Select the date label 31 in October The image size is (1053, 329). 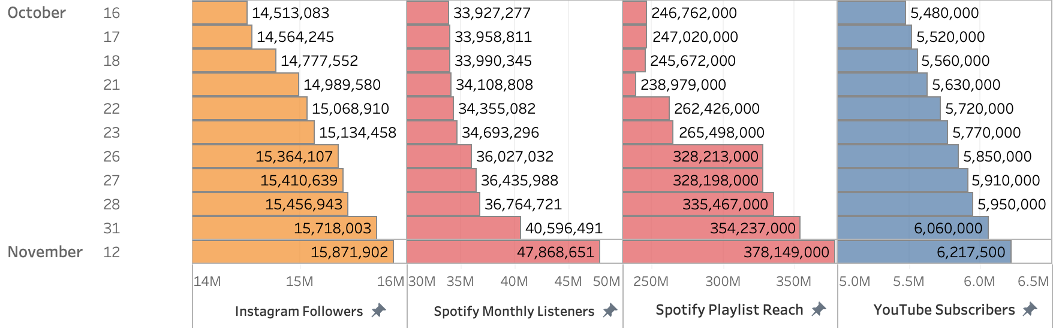pyautogui.click(x=112, y=228)
